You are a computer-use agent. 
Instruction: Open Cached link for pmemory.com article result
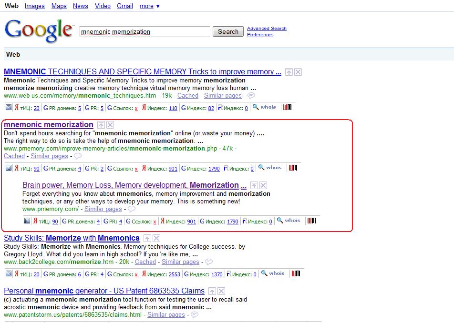(x=14, y=156)
